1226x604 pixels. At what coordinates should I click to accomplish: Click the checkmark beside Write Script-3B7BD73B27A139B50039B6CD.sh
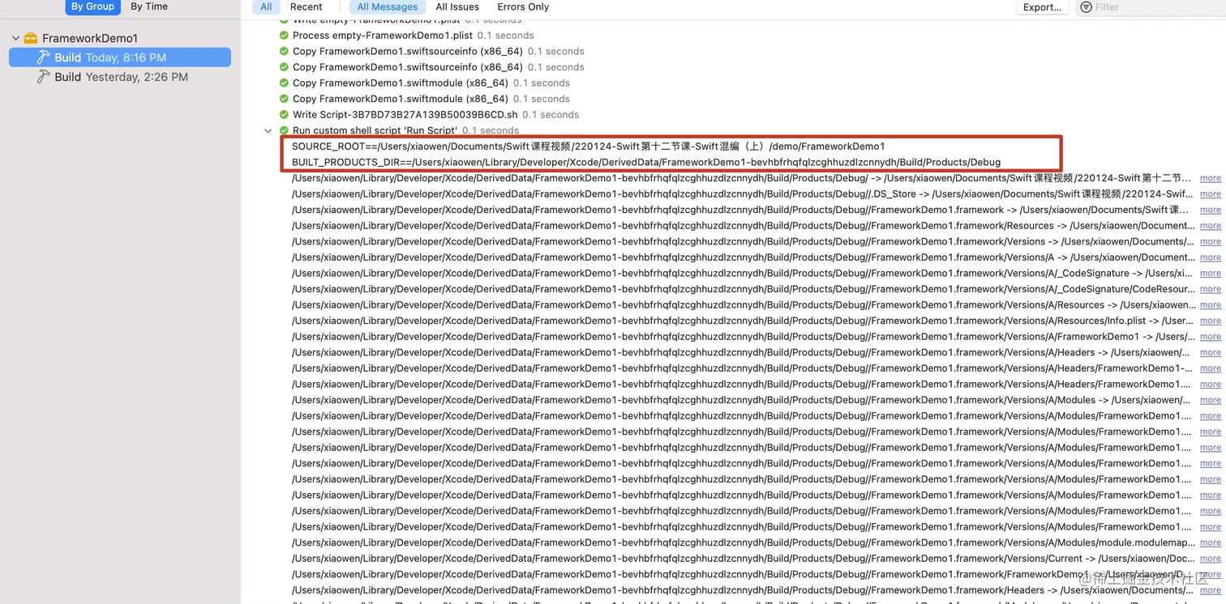tap(283, 114)
